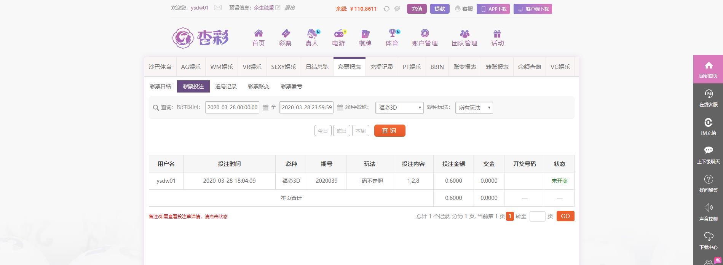Viewport: 723px width, 265px height.
Task: Expand 彩种玩法 所有玩法 dropdown
Action: click(474, 108)
